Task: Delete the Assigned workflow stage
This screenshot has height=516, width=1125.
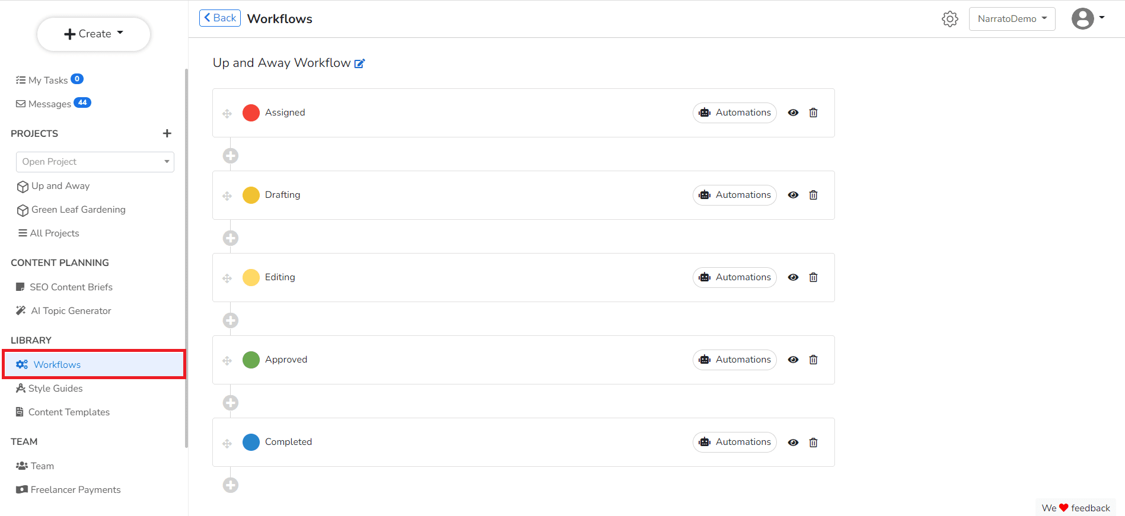Action: (x=813, y=113)
